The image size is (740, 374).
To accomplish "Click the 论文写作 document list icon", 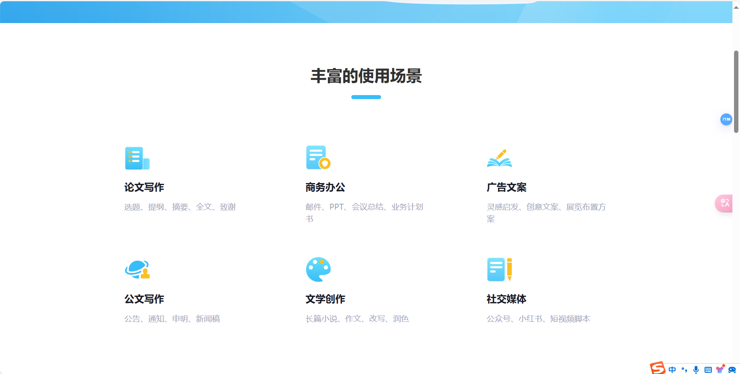I will click(137, 158).
